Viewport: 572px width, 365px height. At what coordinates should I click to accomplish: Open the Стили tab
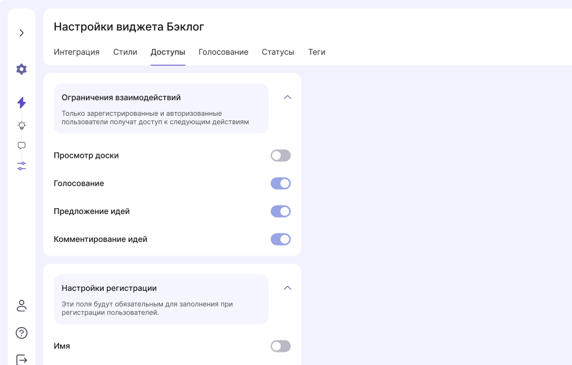tap(125, 52)
